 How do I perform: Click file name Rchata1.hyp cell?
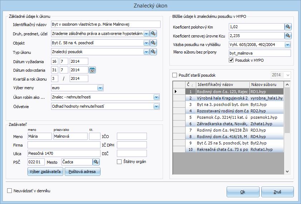267,149
